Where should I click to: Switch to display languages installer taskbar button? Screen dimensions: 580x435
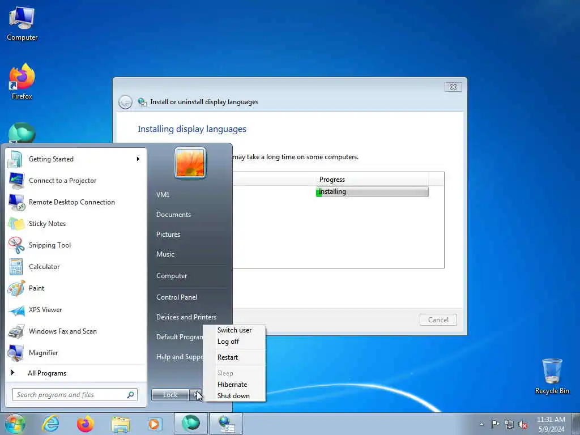coord(226,424)
